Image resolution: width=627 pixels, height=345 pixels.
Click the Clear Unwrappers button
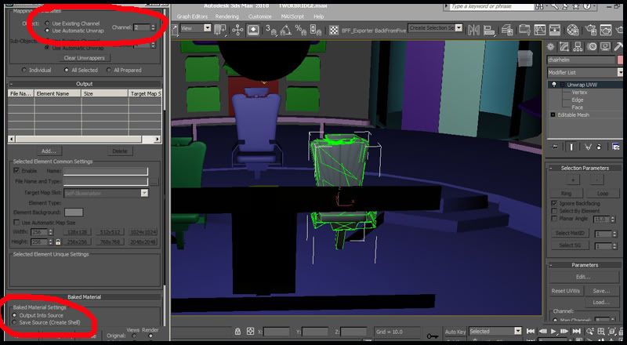(85, 58)
